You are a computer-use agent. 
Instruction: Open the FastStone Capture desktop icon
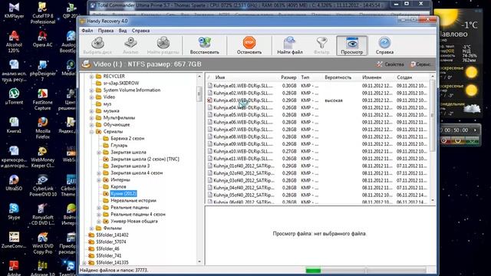tap(43, 99)
